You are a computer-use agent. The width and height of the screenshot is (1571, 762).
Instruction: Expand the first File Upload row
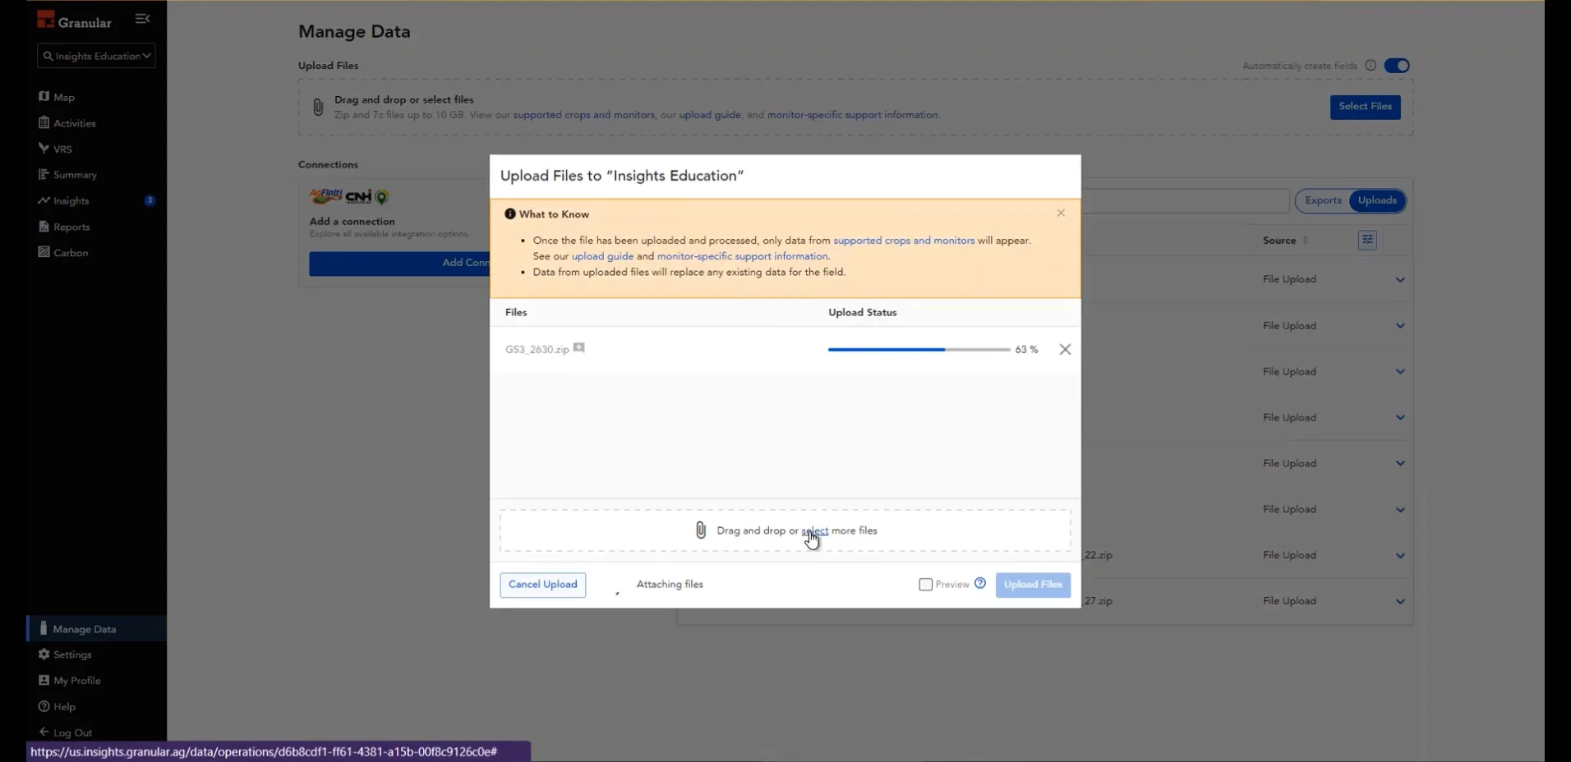coord(1400,280)
